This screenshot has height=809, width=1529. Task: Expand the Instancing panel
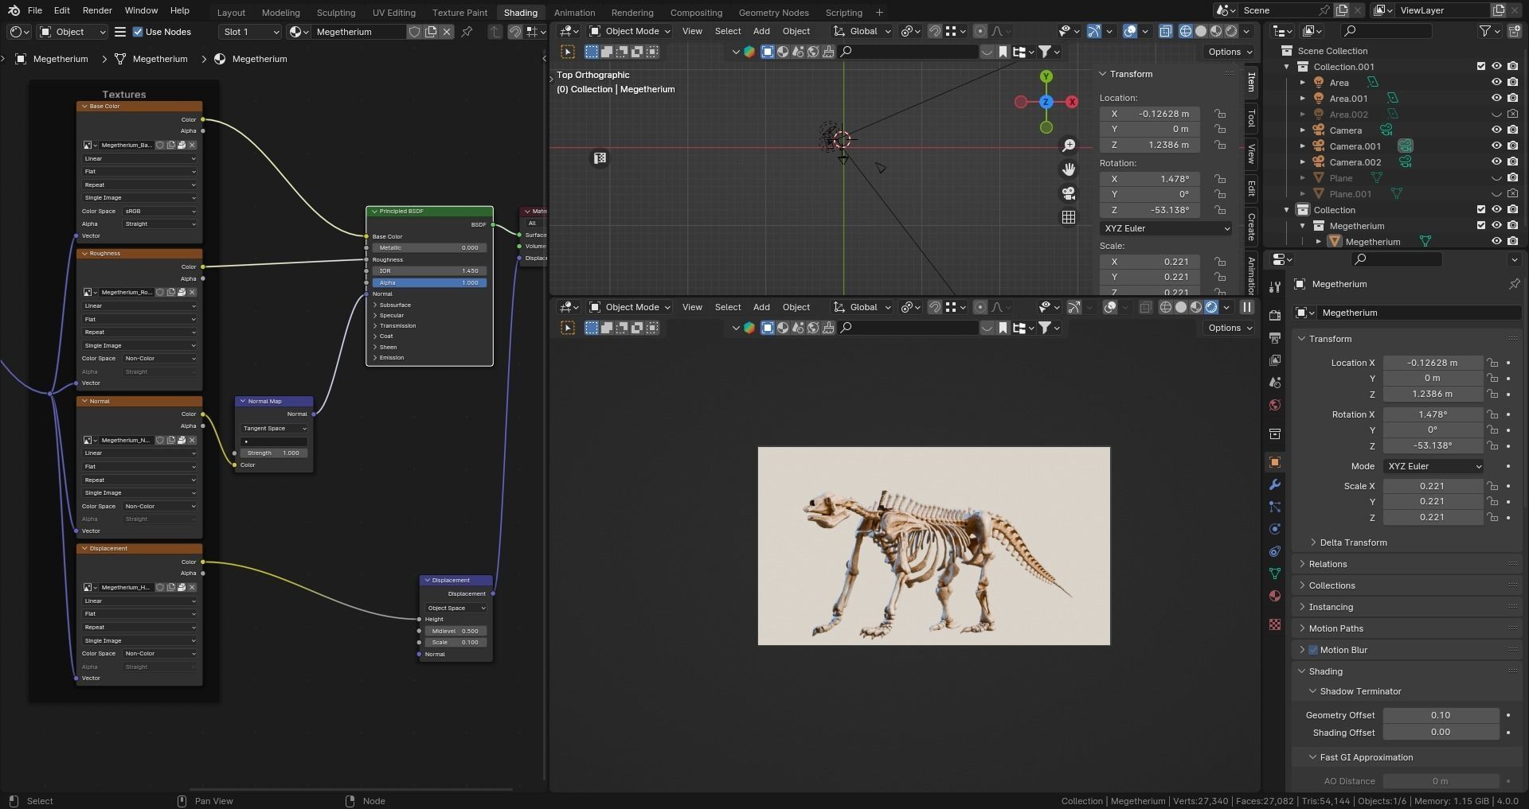1331,607
